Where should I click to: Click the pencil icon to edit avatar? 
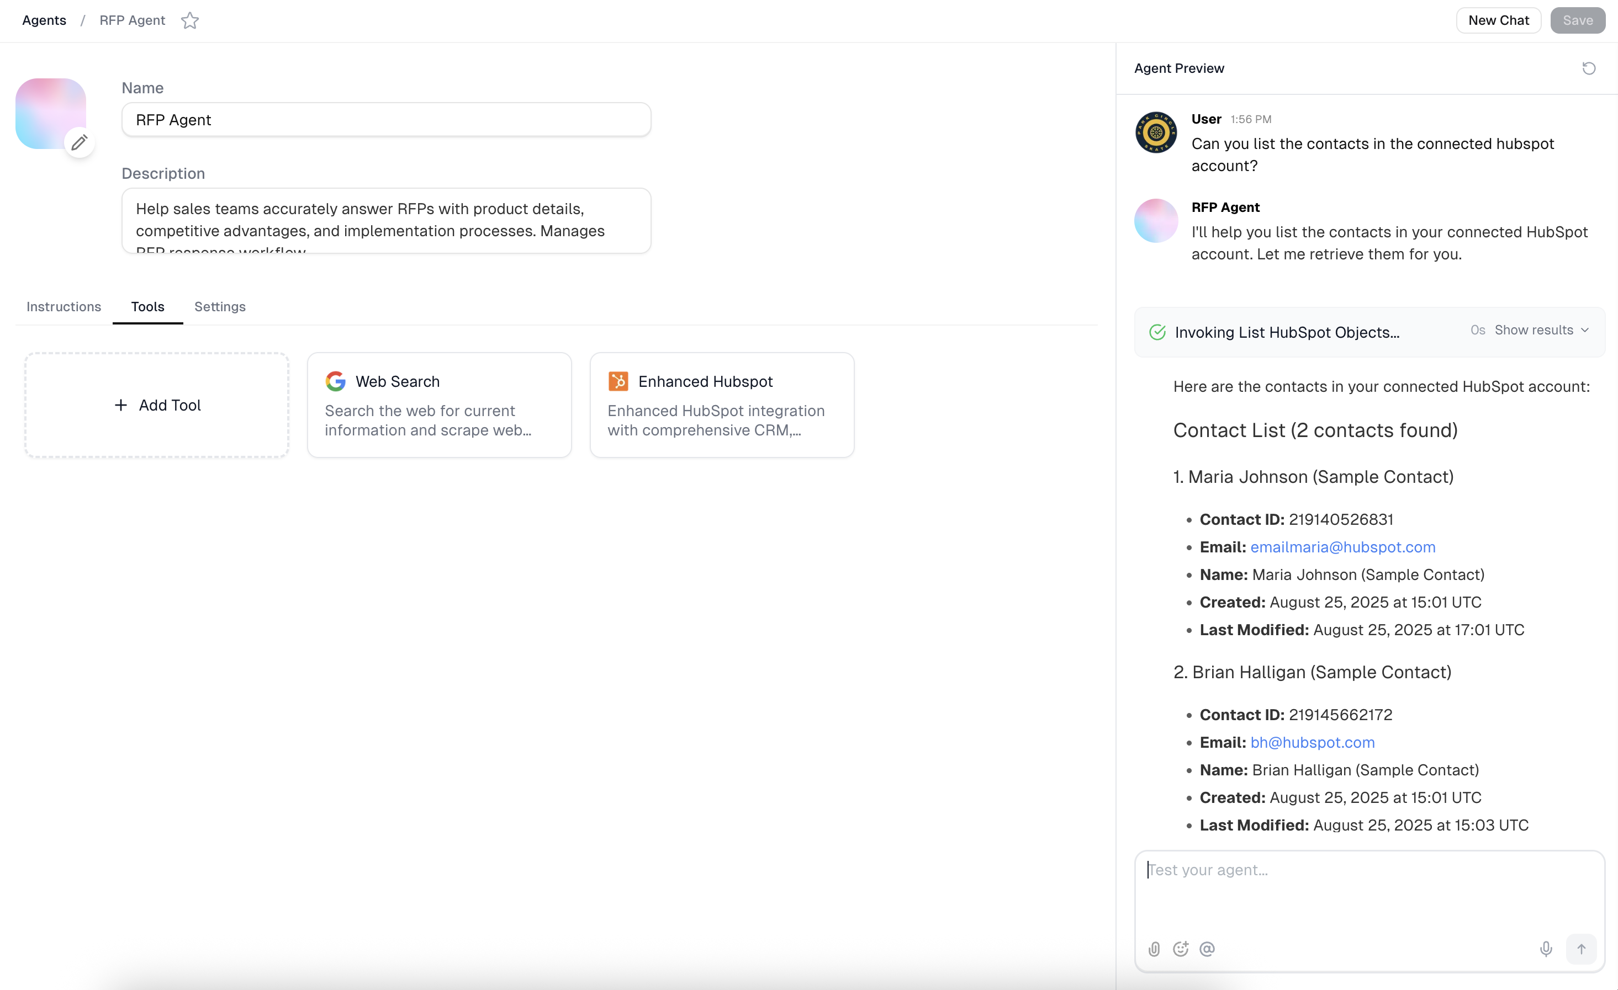click(80, 142)
